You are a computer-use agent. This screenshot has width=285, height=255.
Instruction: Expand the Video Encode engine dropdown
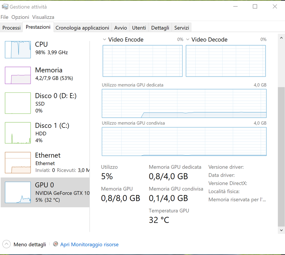(x=104, y=40)
